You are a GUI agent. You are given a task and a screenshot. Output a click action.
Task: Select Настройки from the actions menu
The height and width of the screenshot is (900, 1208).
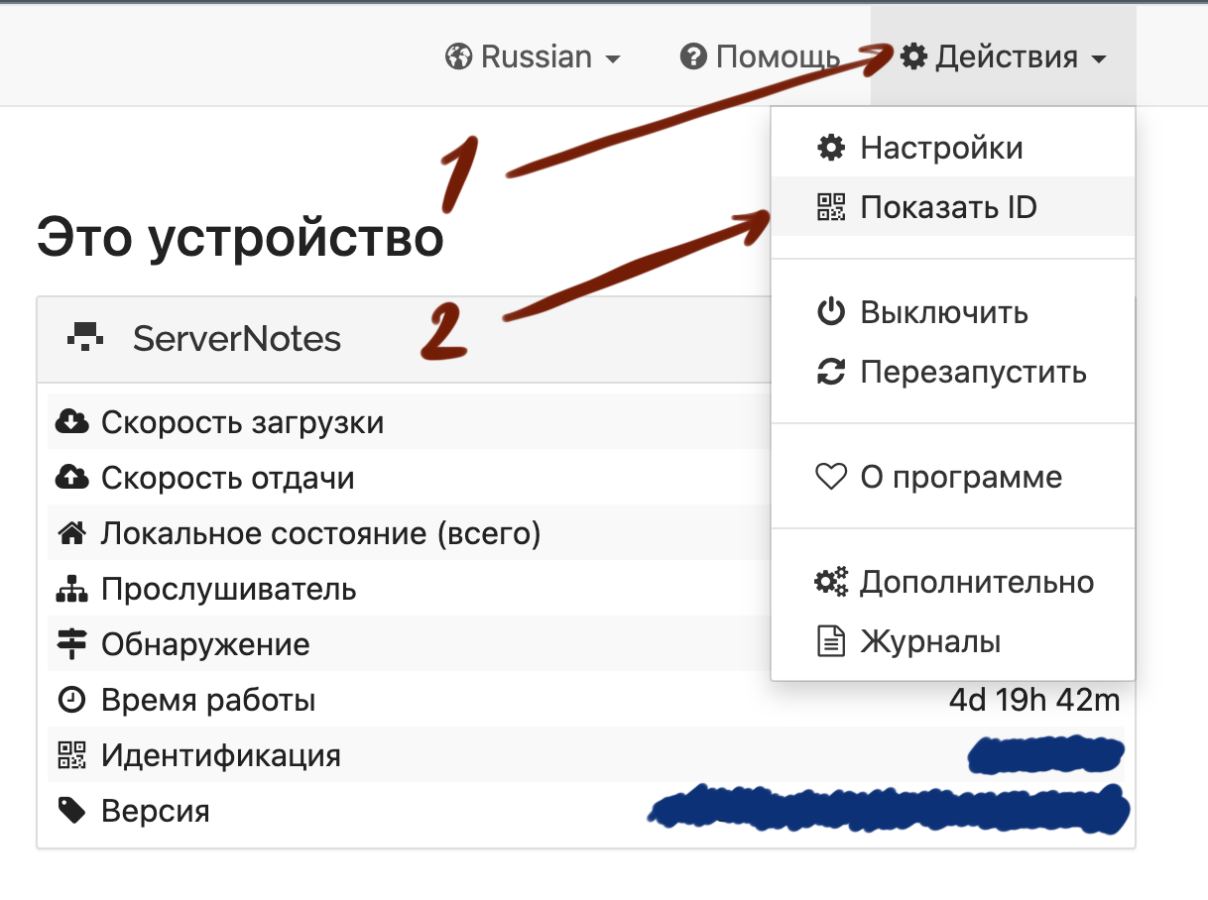point(941,149)
